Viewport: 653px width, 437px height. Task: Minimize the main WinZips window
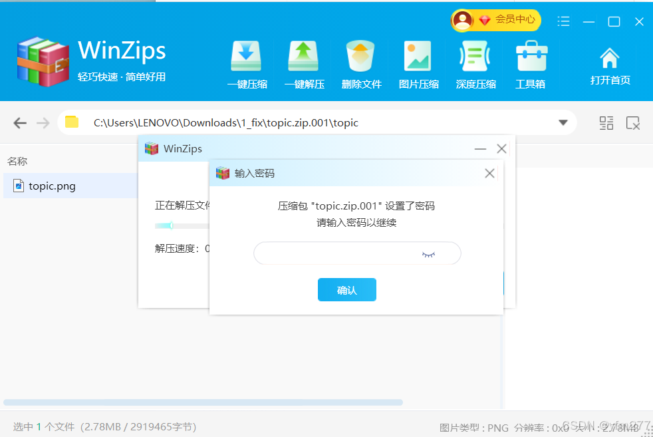pyautogui.click(x=588, y=22)
